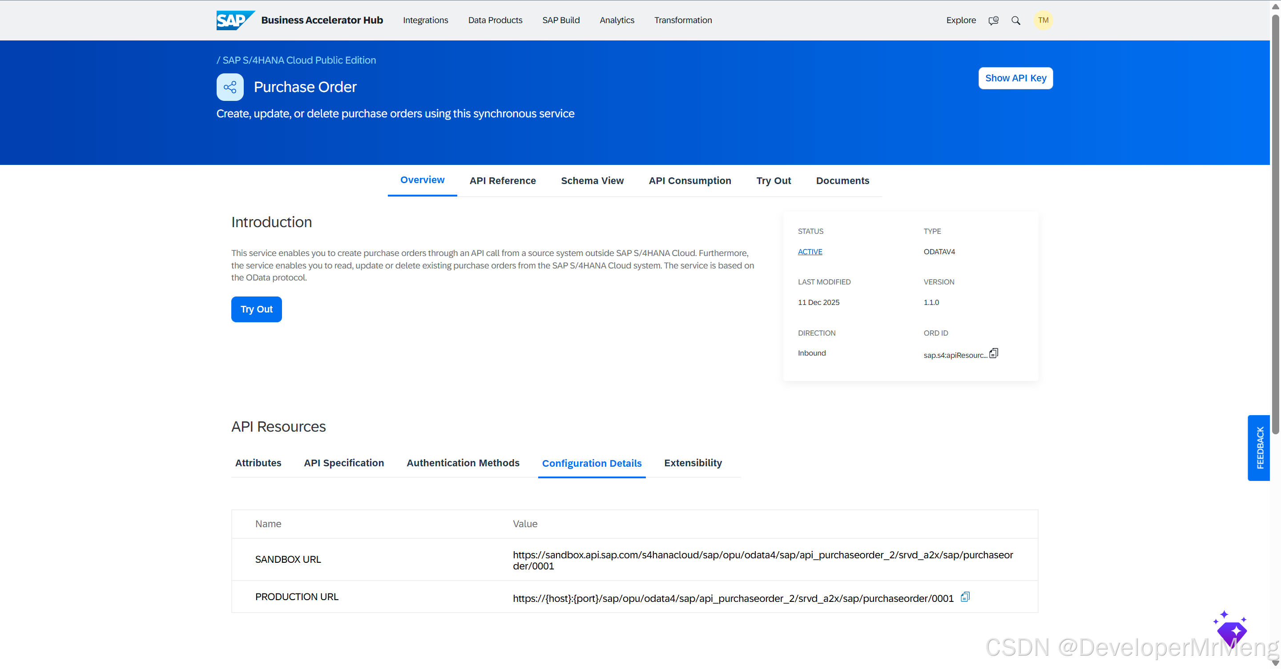The image size is (1281, 669).
Task: Open the TM user avatar
Action: (1043, 20)
